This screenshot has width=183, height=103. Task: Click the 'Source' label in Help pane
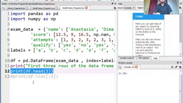(120, 8)
